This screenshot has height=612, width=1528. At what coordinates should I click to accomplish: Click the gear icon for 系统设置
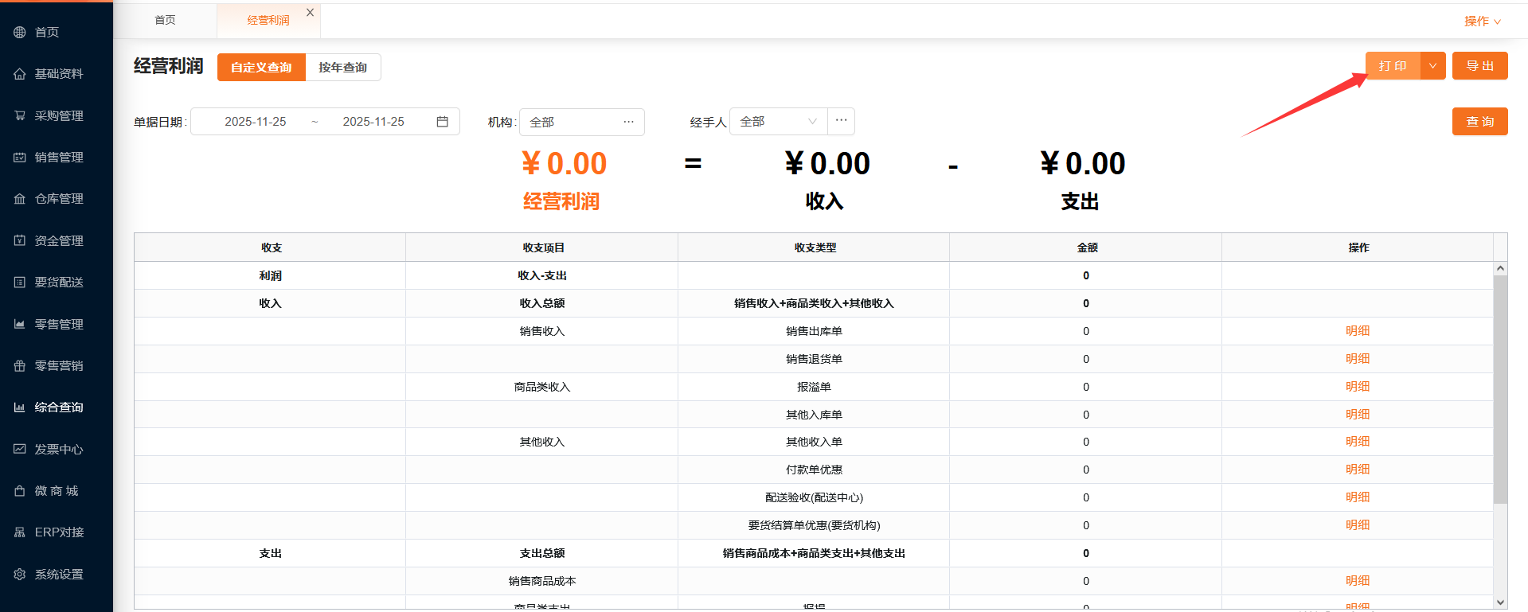click(20, 575)
